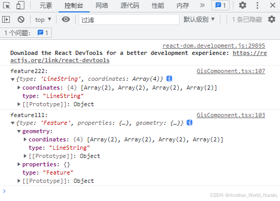Expand [[Prototype]] inside geometry

25,156
